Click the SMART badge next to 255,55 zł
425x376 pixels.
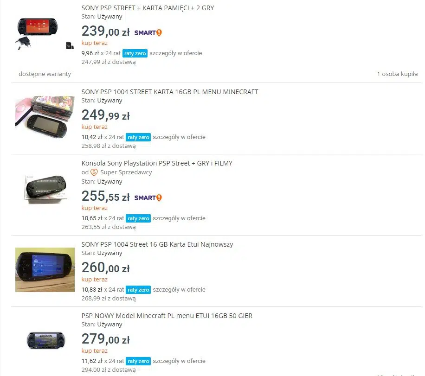tap(148, 198)
